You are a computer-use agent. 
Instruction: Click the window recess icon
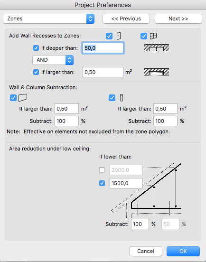[153, 36]
